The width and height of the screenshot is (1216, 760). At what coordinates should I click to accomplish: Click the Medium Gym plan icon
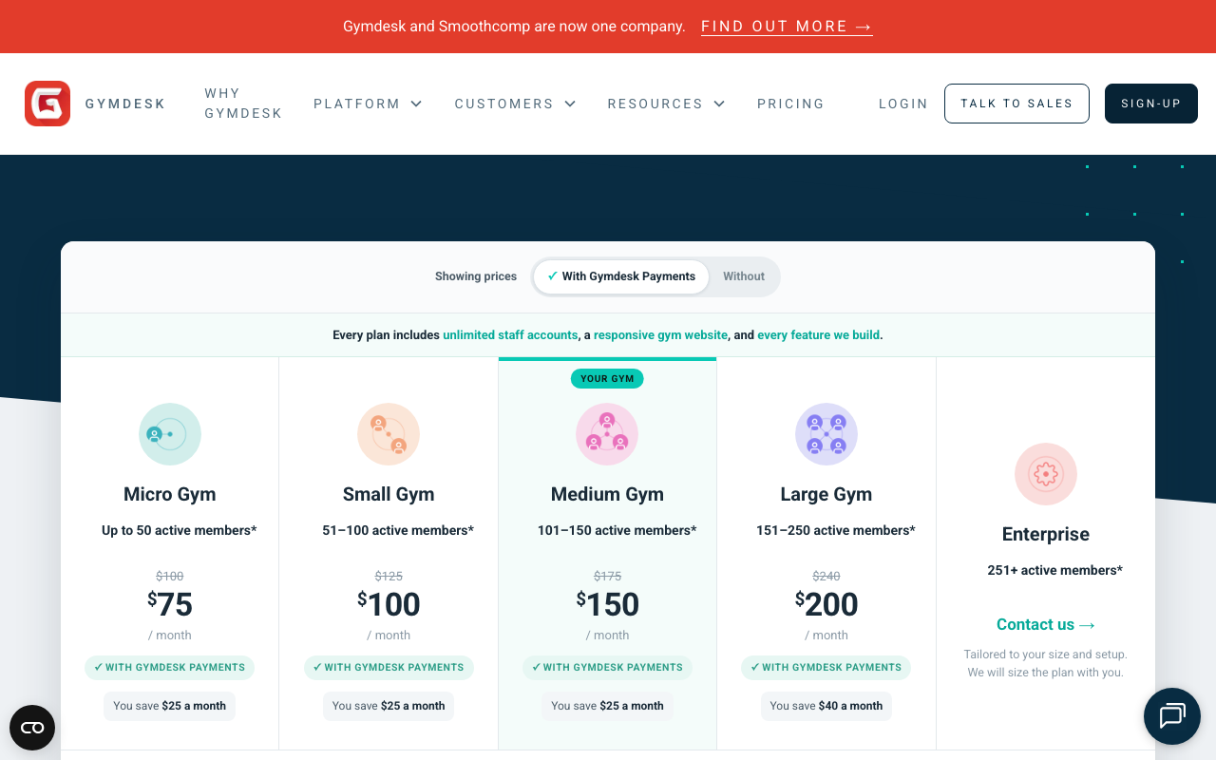pos(607,434)
